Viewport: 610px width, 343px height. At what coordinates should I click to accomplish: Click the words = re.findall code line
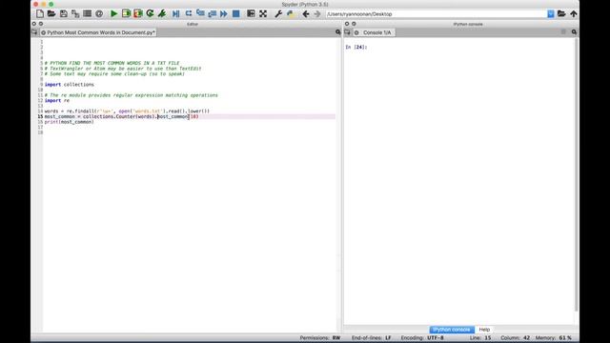(127, 111)
